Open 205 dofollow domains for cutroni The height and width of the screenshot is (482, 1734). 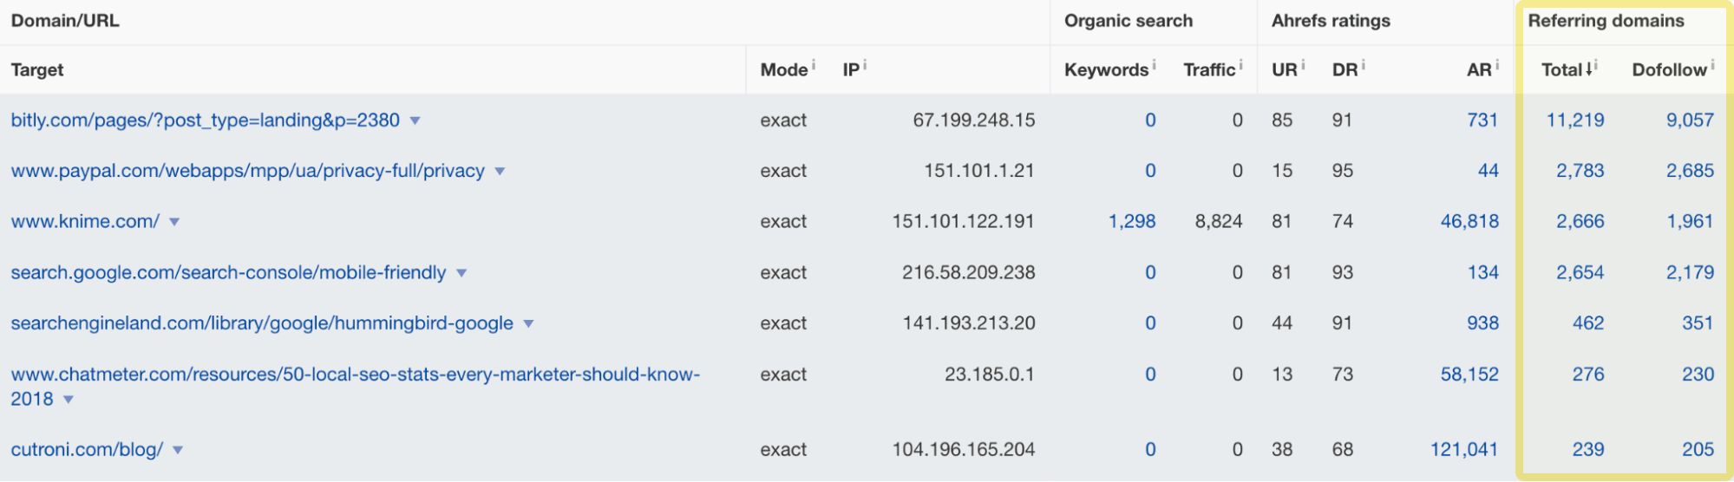pos(1698,450)
